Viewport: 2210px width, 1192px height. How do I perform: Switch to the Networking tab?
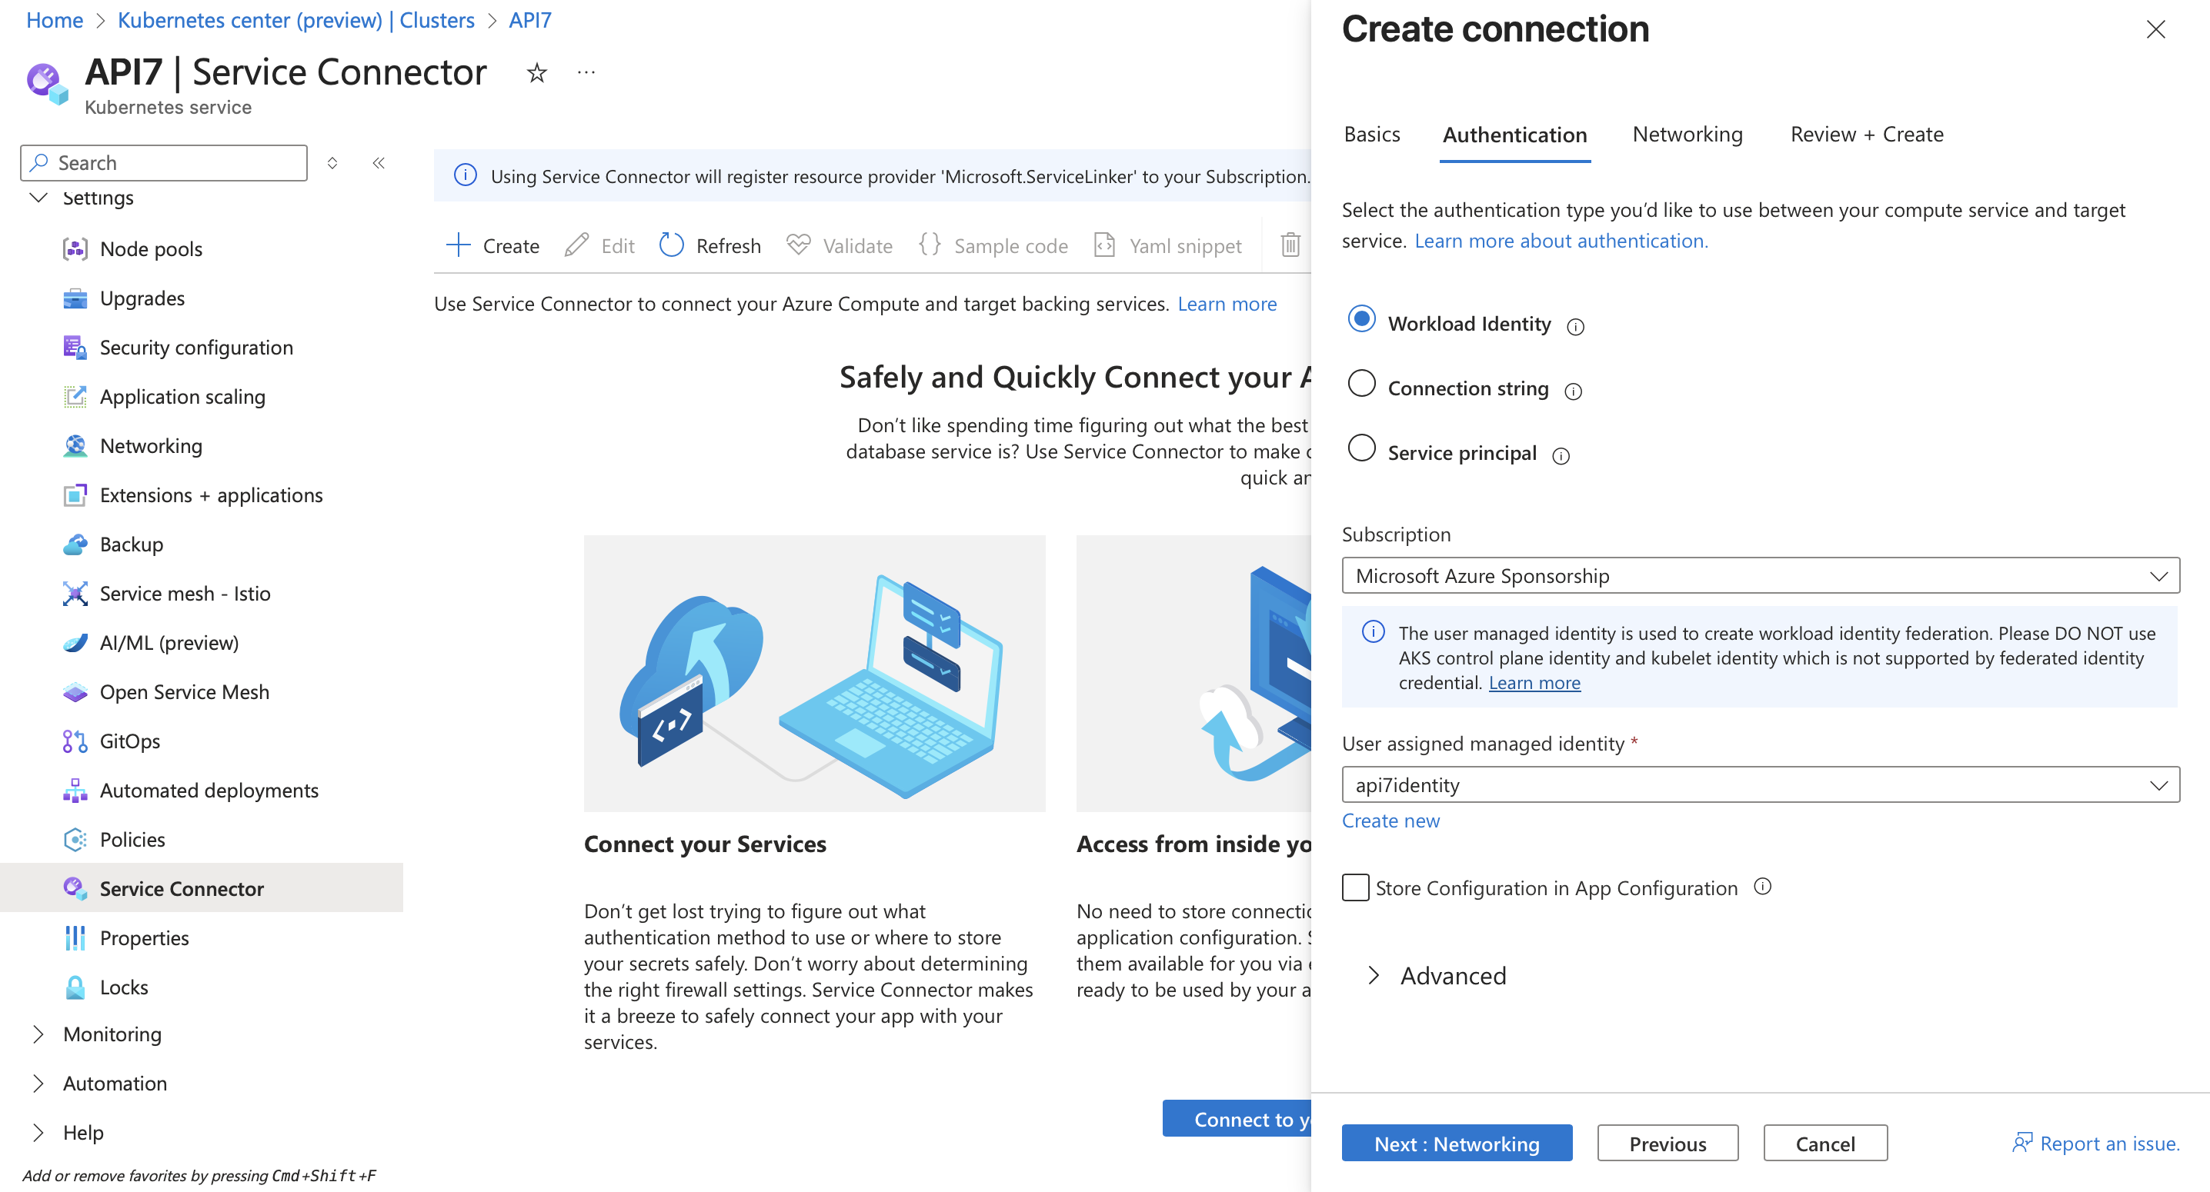pos(1686,134)
